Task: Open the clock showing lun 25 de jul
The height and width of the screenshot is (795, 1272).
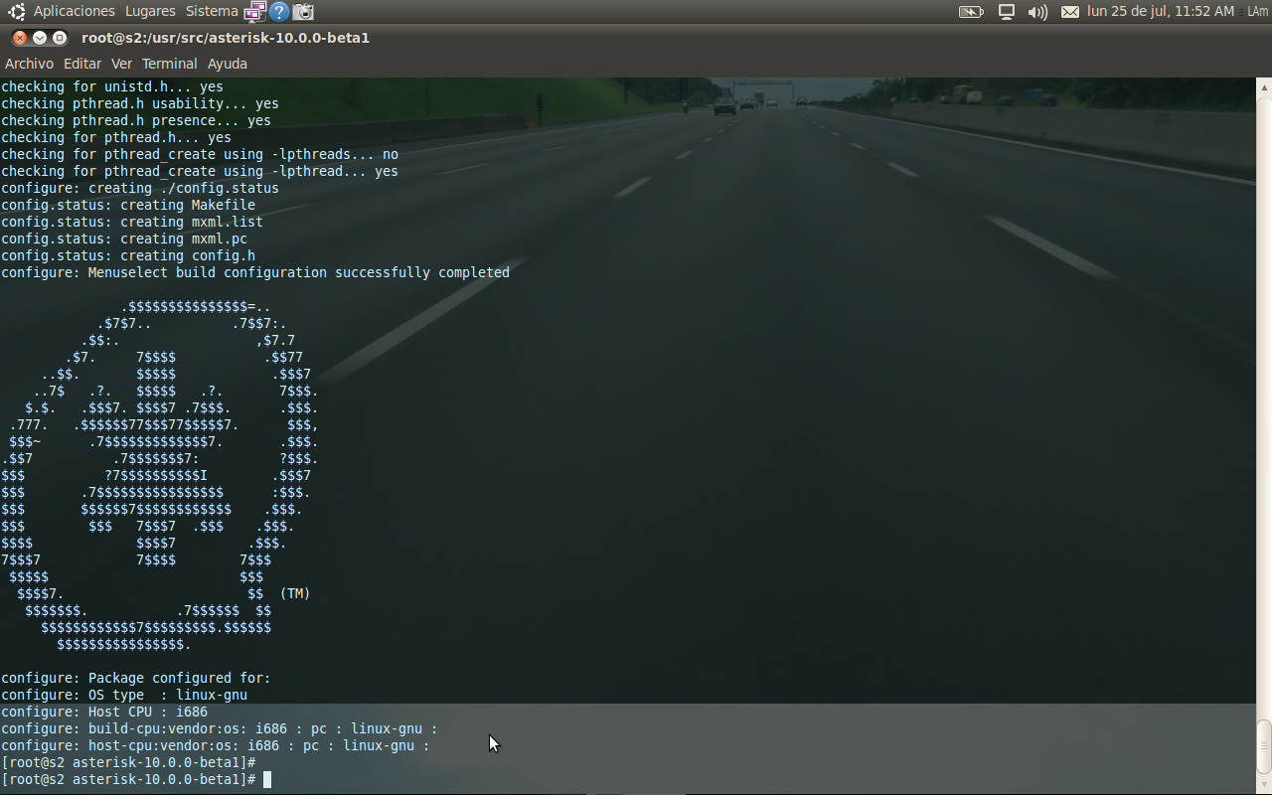Action: (x=1161, y=11)
